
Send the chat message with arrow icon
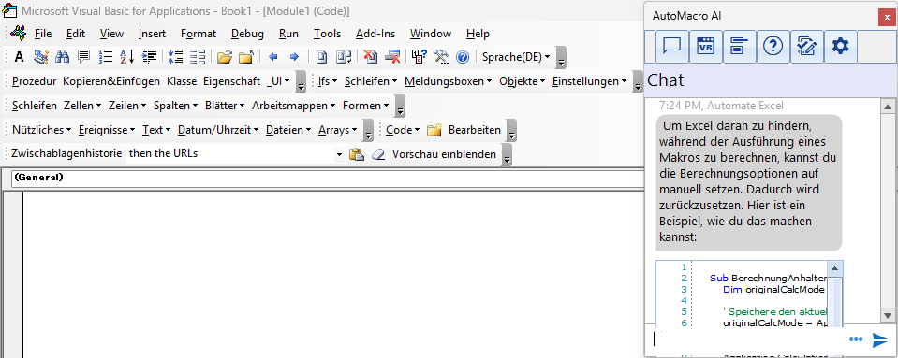click(x=879, y=339)
